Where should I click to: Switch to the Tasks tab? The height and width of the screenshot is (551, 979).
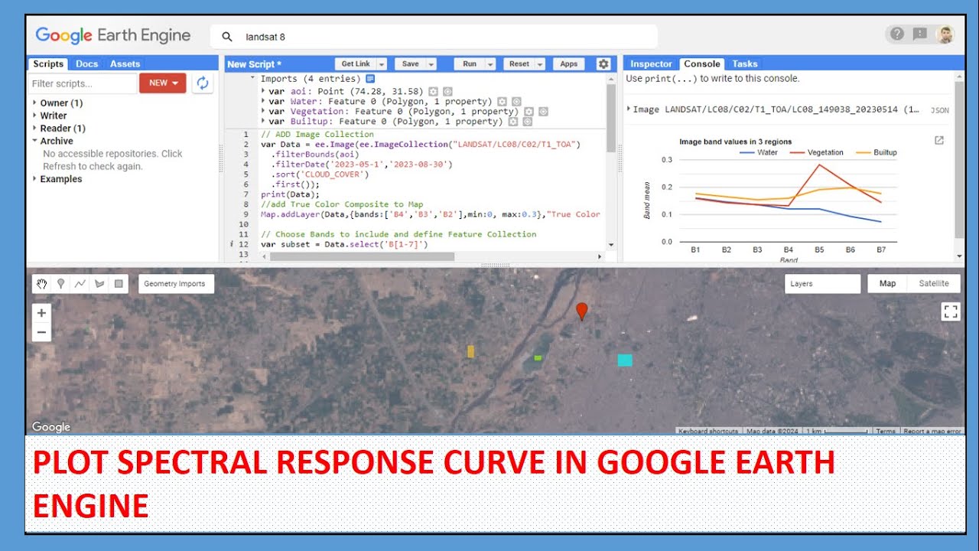pos(745,64)
